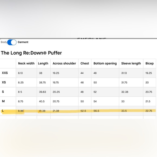Screen dimensions: 157x157
Task: Click L neck width value 8.88
Action: [x=21, y=111]
